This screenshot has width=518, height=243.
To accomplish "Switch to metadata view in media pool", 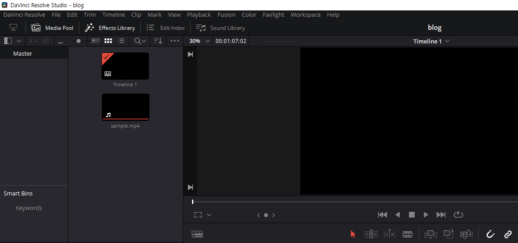I will pos(96,41).
